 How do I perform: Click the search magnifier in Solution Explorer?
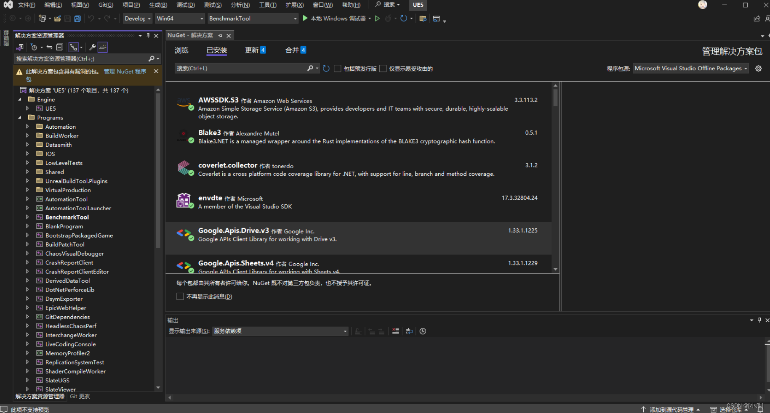pyautogui.click(x=151, y=58)
